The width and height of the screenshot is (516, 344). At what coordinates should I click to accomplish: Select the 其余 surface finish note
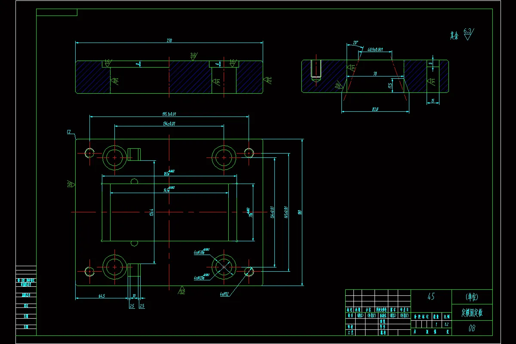coord(454,36)
